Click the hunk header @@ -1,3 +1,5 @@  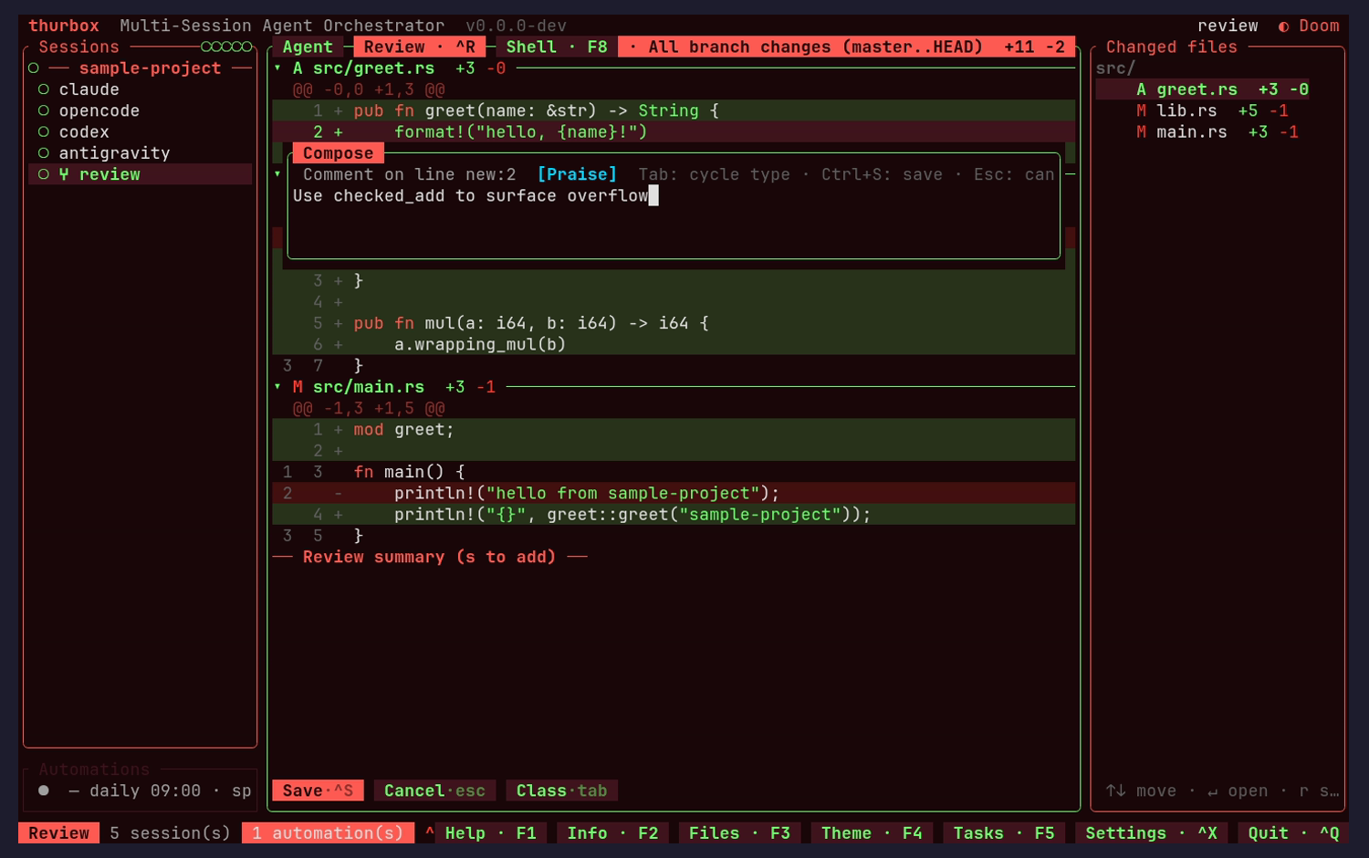369,408
